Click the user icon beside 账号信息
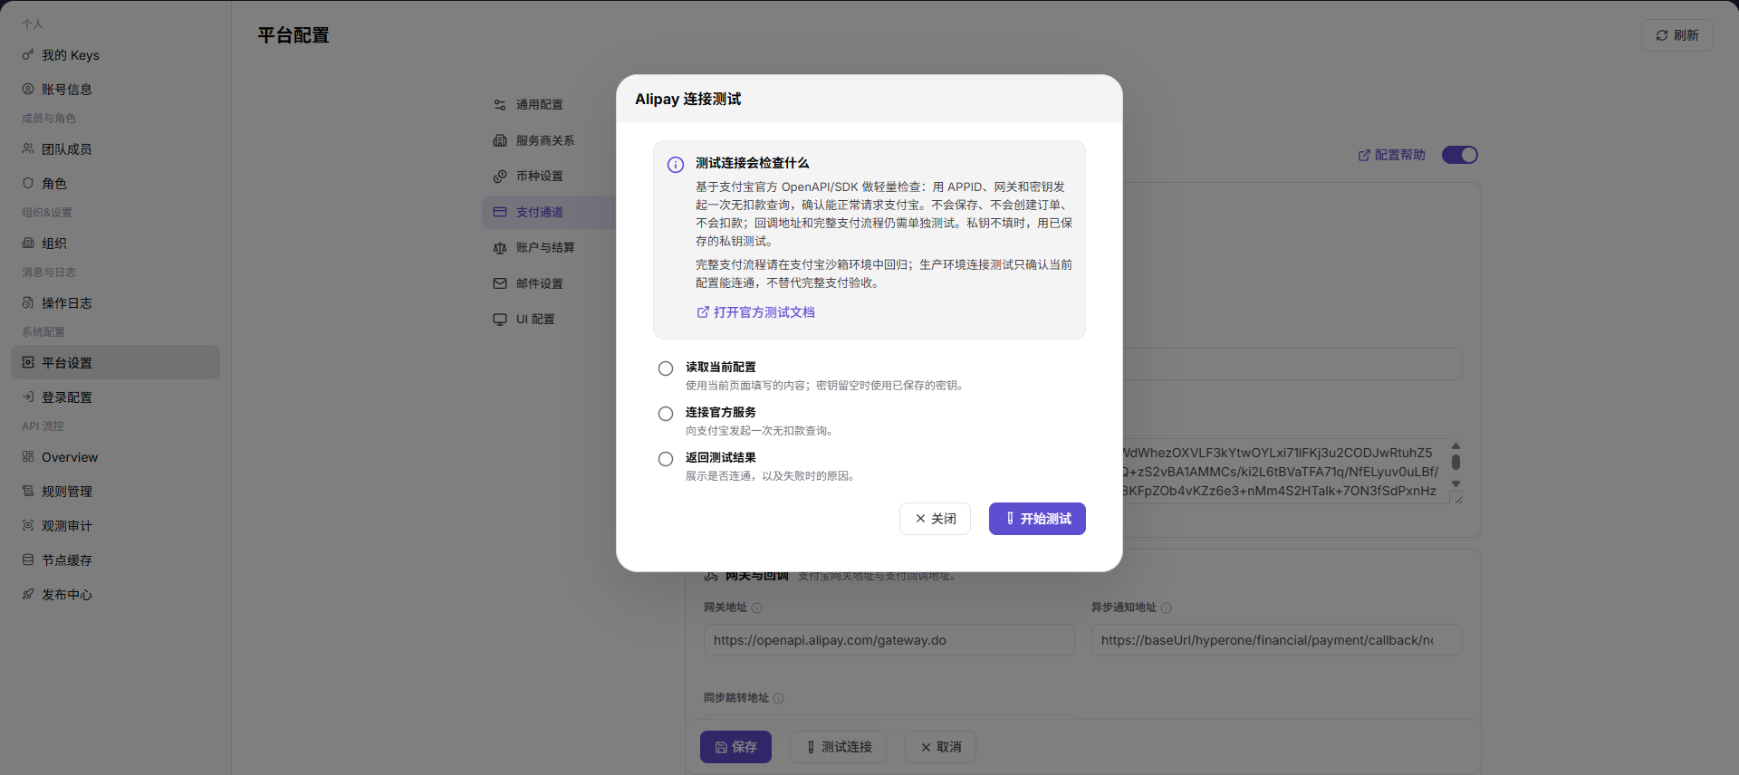 point(28,89)
